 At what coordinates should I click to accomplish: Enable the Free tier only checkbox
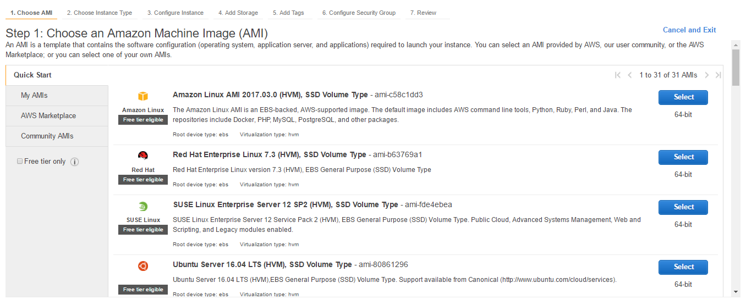coord(20,162)
